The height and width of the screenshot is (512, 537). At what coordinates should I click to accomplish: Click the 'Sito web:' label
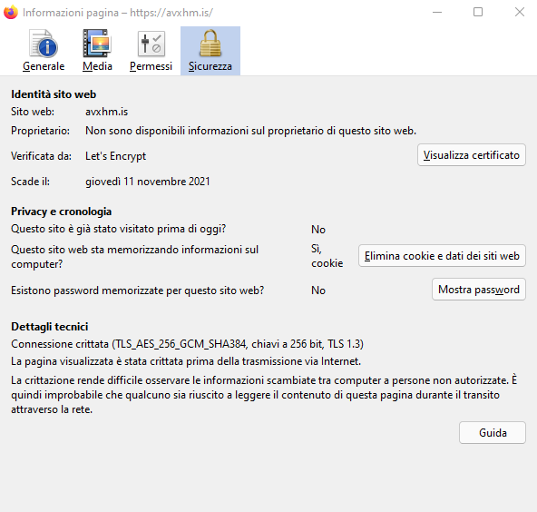coord(33,112)
